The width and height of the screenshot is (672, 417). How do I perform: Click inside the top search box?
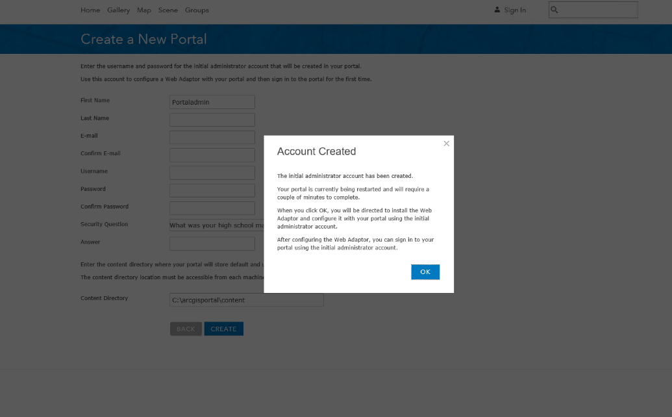[x=597, y=10]
